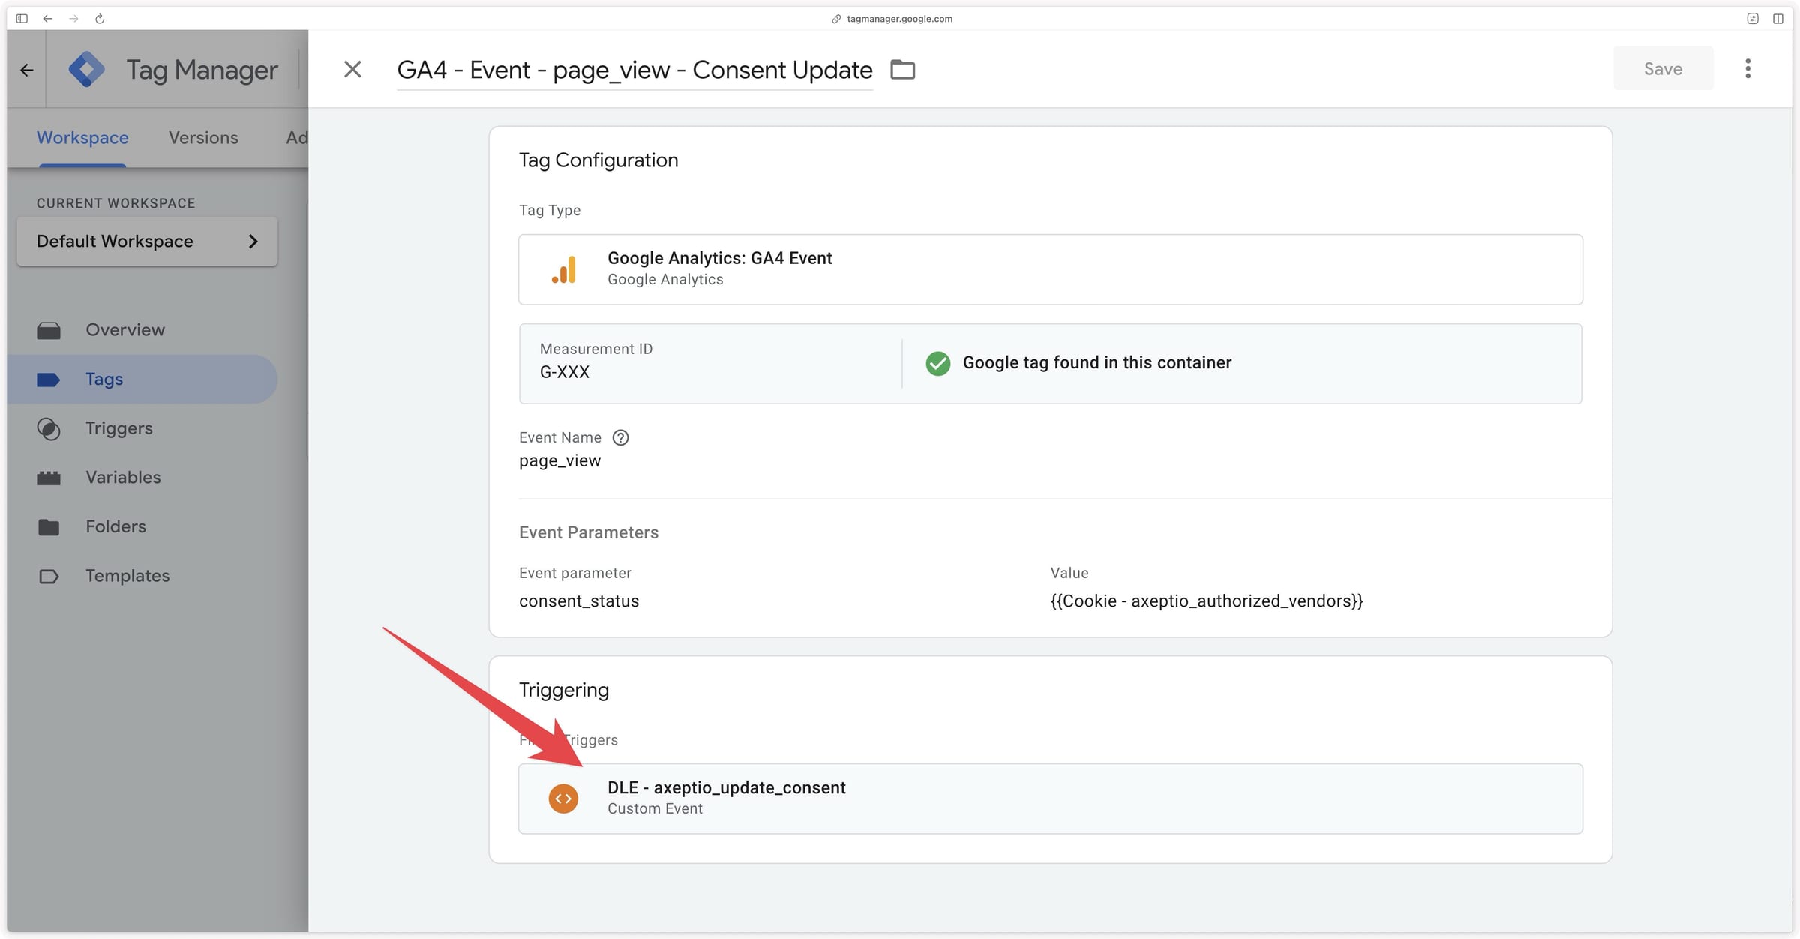Image resolution: width=1800 pixels, height=939 pixels.
Task: Edit the tag name title field
Action: [x=634, y=70]
